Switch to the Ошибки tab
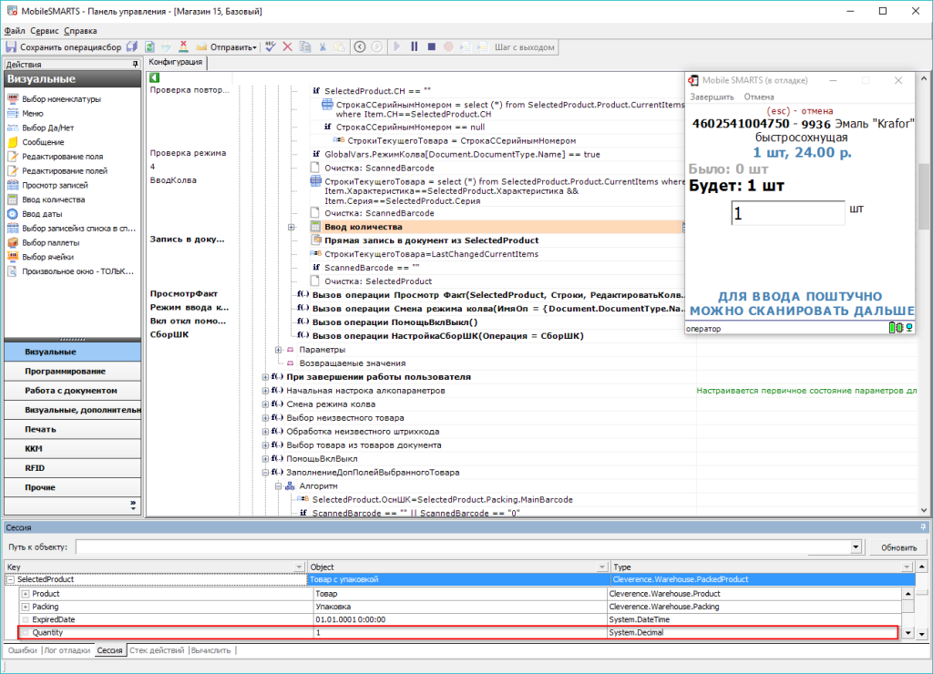 [23, 650]
